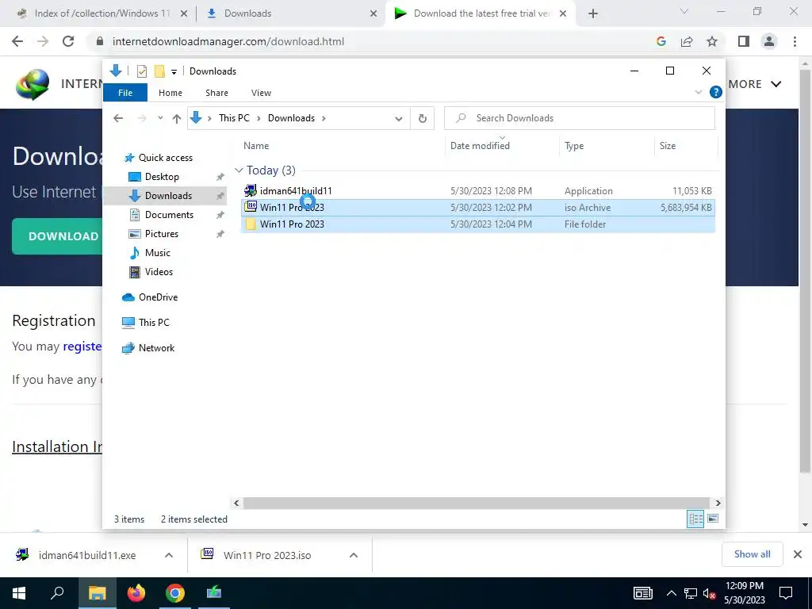Open Desktop in Quick access
Image resolution: width=812 pixels, height=609 pixels.
pos(162,177)
